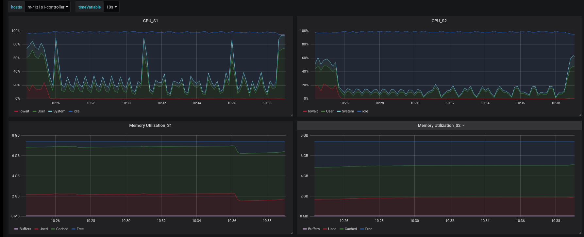Click the Memory Utilization_S1 panel title
The image size is (584, 237).
[150, 126]
